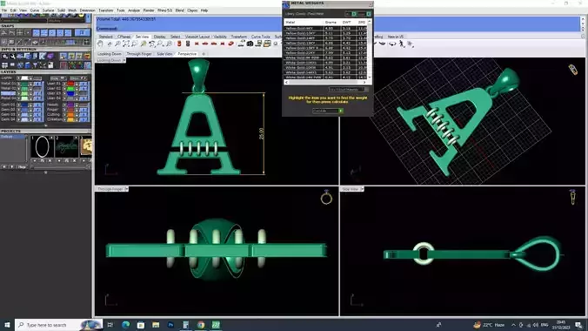The width and height of the screenshot is (588, 331).
Task: Open Photoshop from the taskbar
Action: click(170, 325)
